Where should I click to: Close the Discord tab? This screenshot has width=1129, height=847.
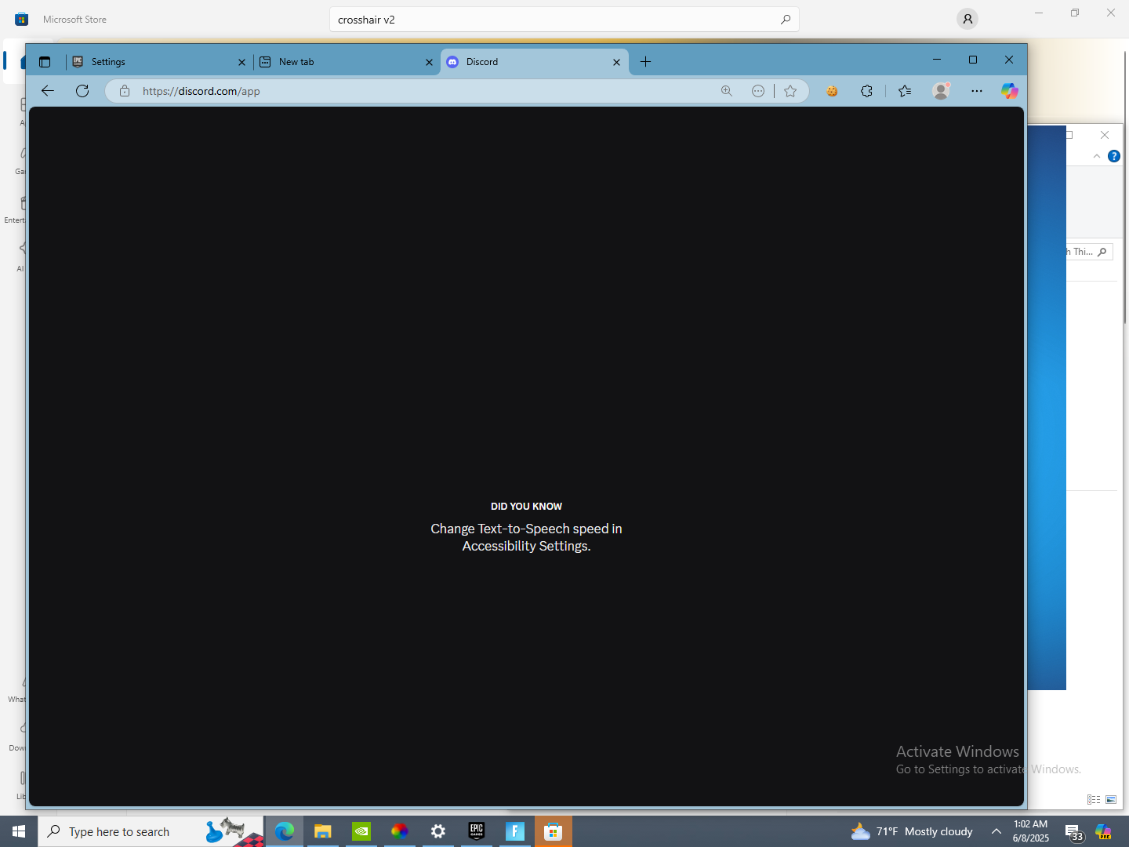point(616,62)
